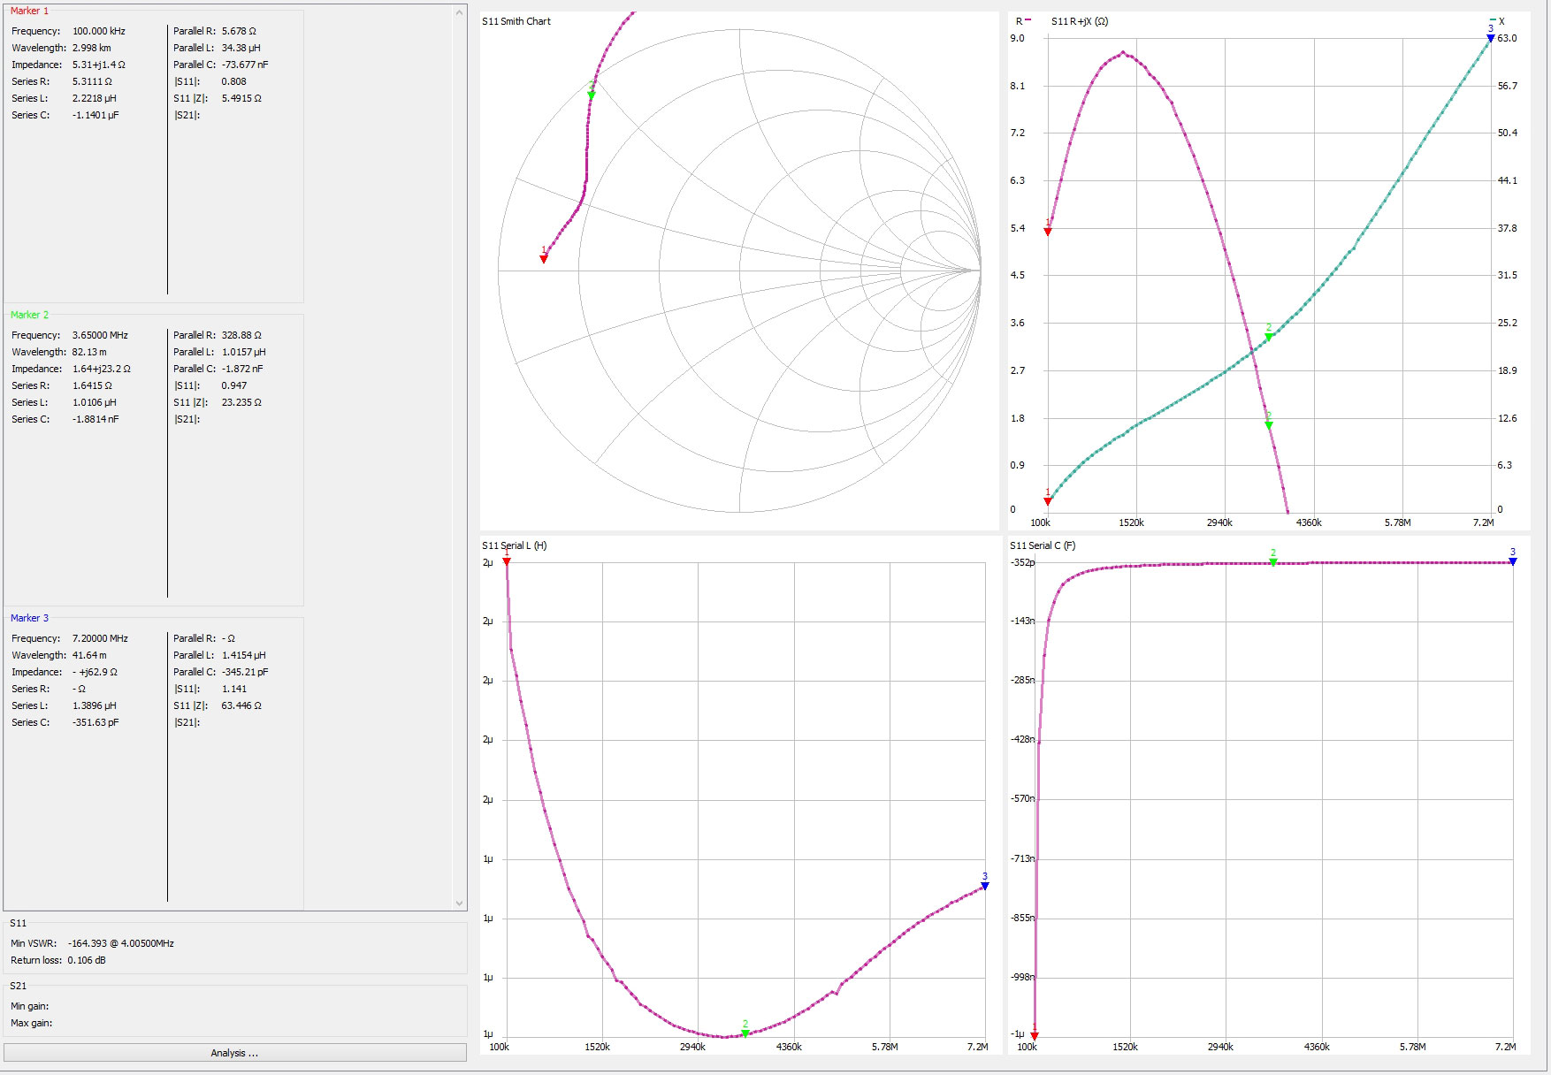Select green marker 2 on the R curve

click(1269, 425)
